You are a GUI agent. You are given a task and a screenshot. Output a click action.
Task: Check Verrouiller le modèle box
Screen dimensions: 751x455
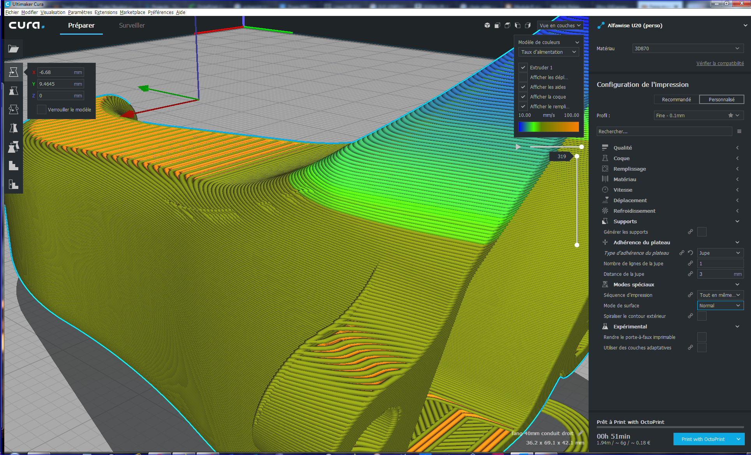42,110
